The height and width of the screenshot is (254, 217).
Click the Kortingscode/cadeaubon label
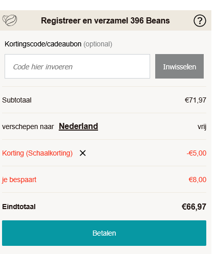43,44
